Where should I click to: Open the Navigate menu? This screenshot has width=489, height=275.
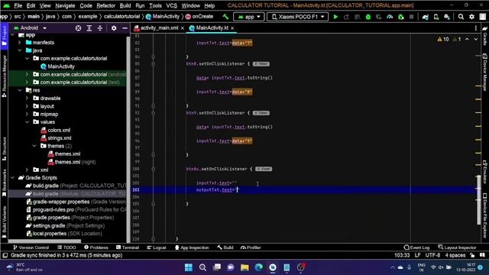pyautogui.click(x=65, y=5)
